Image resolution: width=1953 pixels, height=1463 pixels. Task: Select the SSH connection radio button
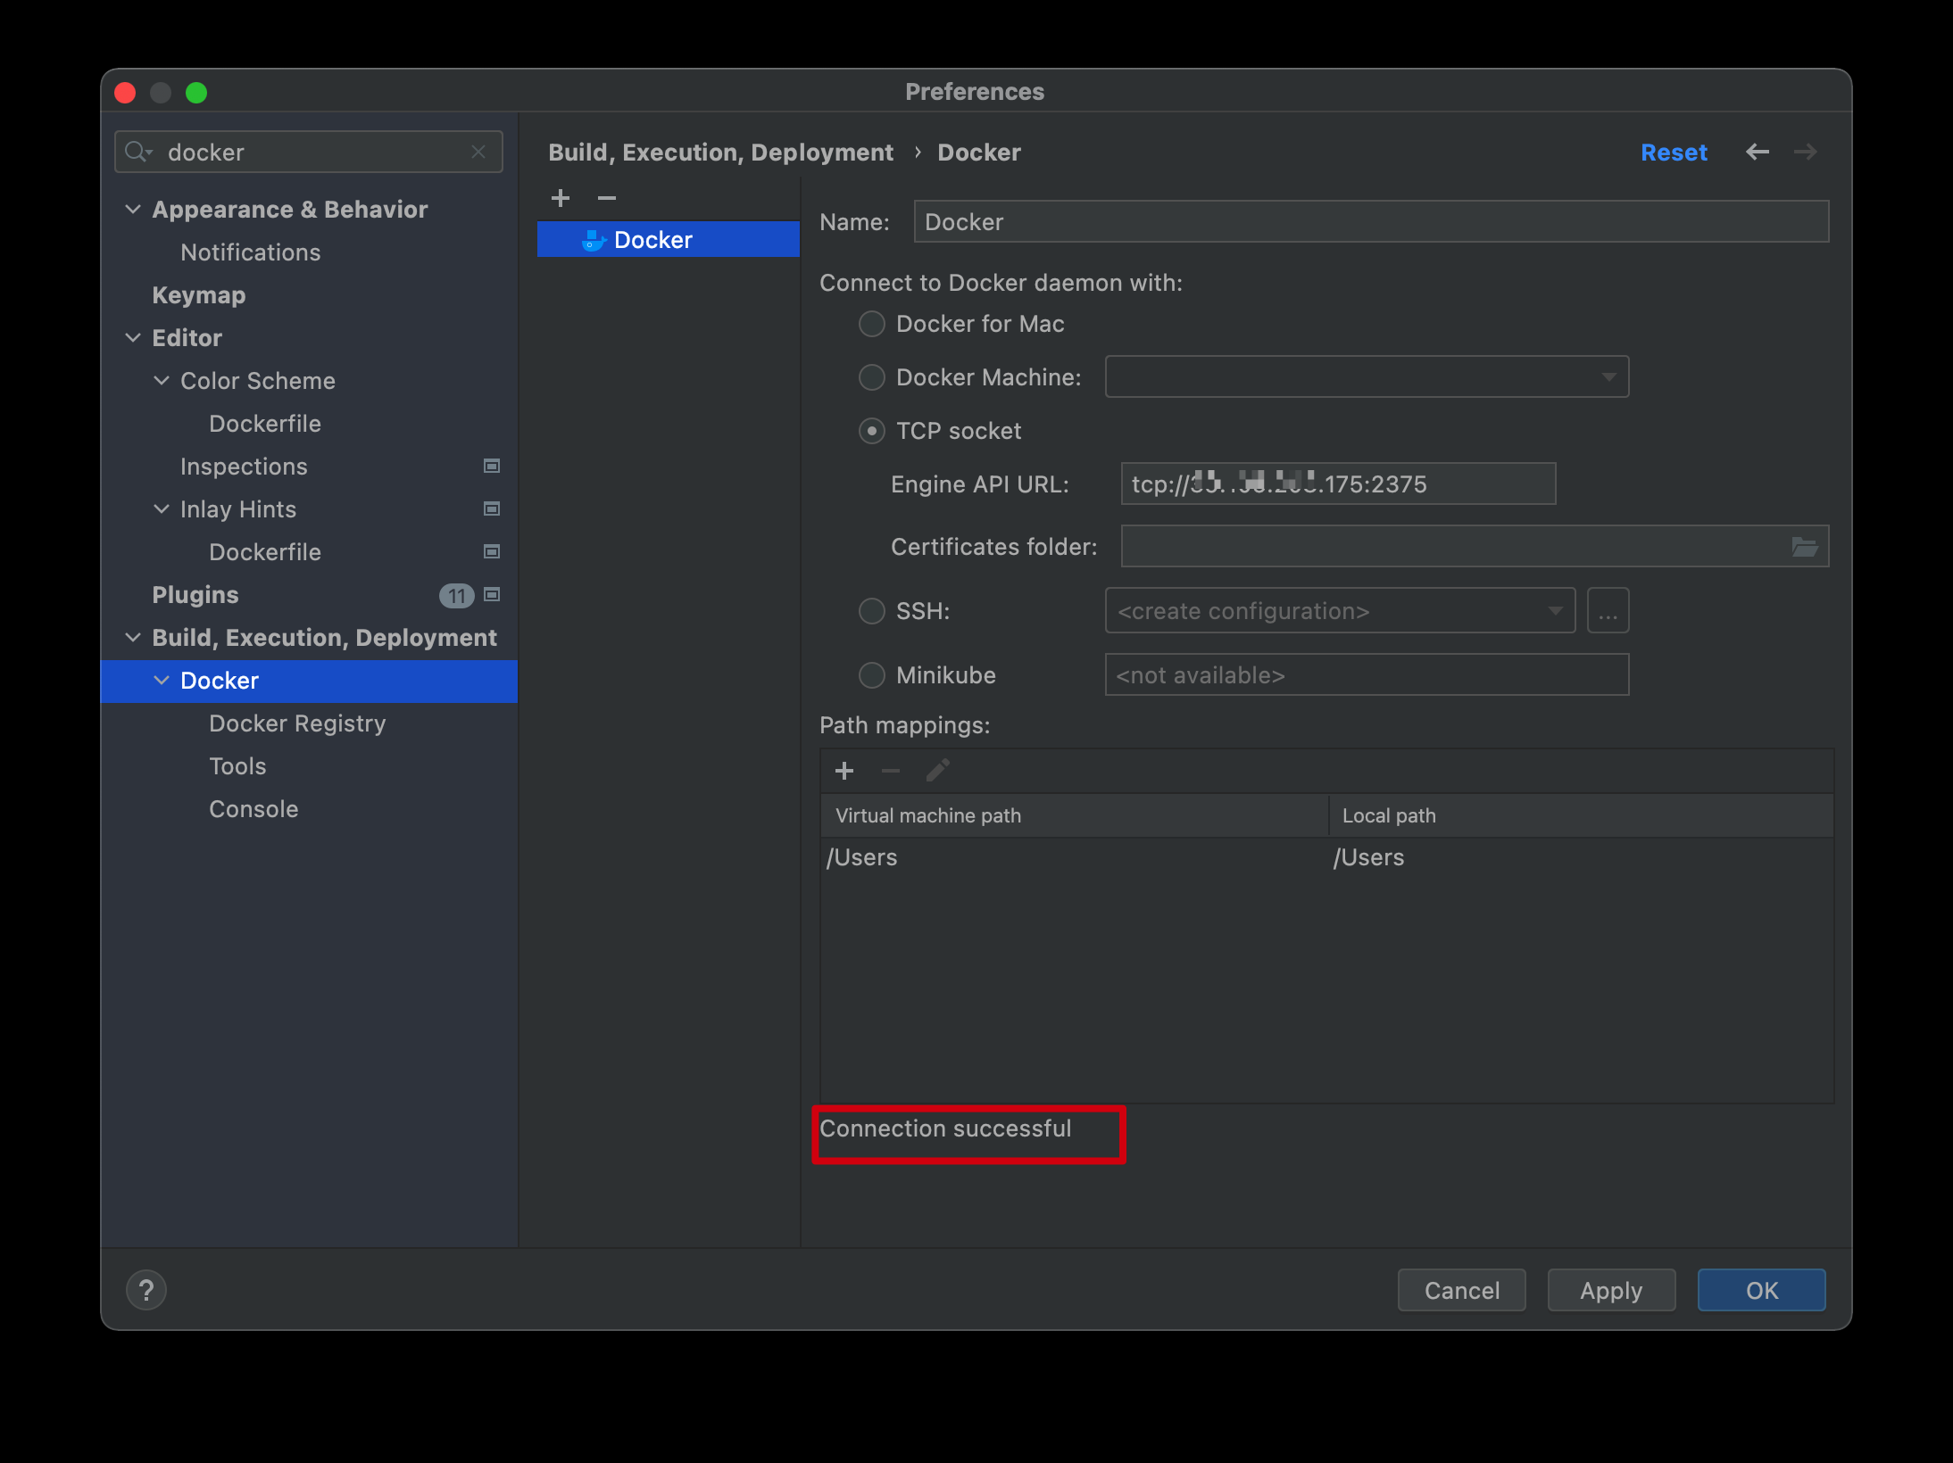872,611
